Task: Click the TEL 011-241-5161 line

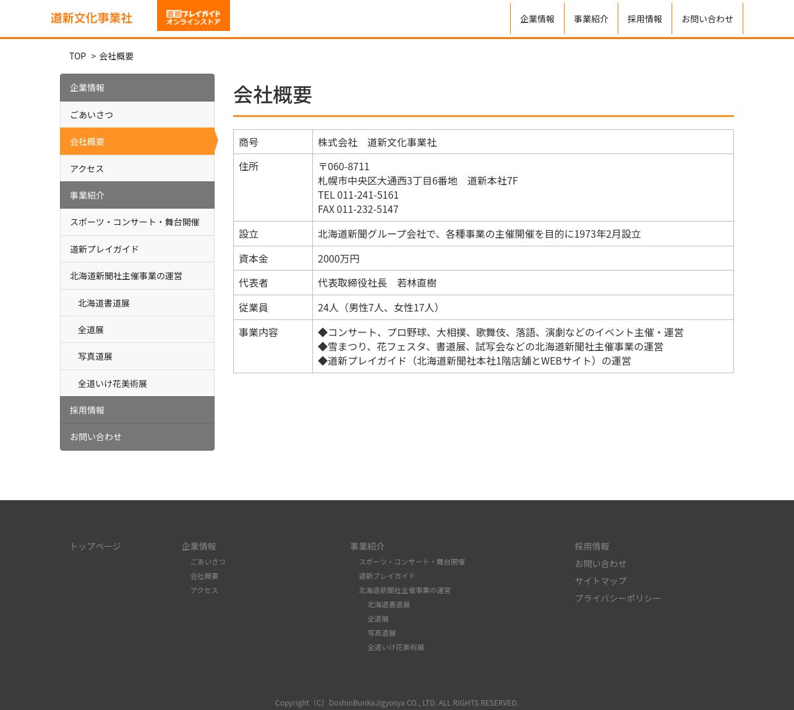Action: pos(359,195)
